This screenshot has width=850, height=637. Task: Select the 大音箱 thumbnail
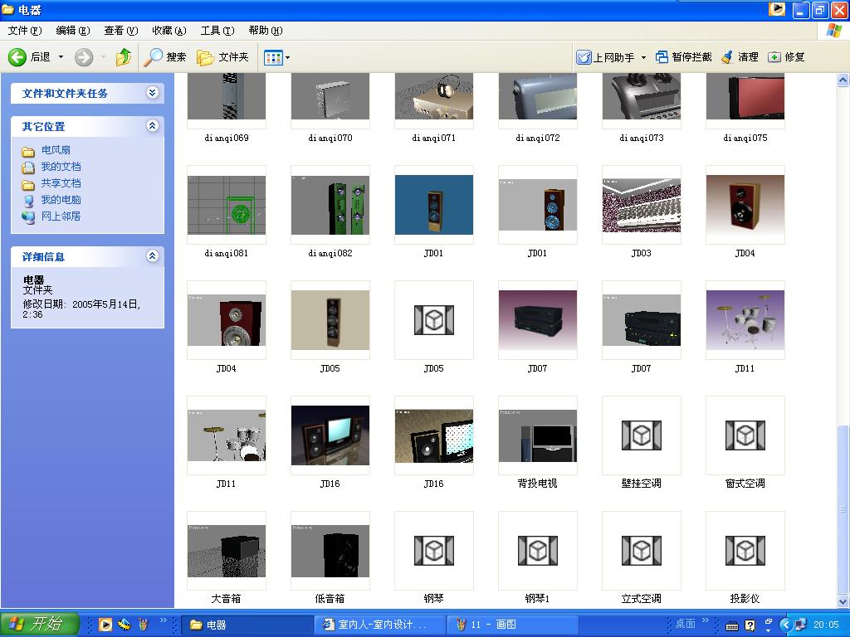pos(227,551)
